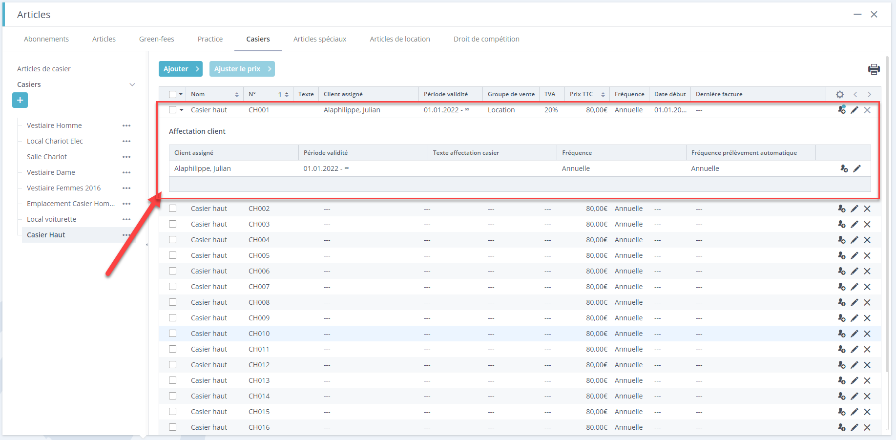Edit the CH012 locker
896x440 pixels.
pos(854,365)
